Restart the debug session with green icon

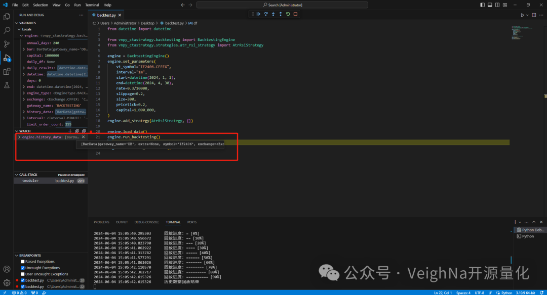tap(288, 14)
